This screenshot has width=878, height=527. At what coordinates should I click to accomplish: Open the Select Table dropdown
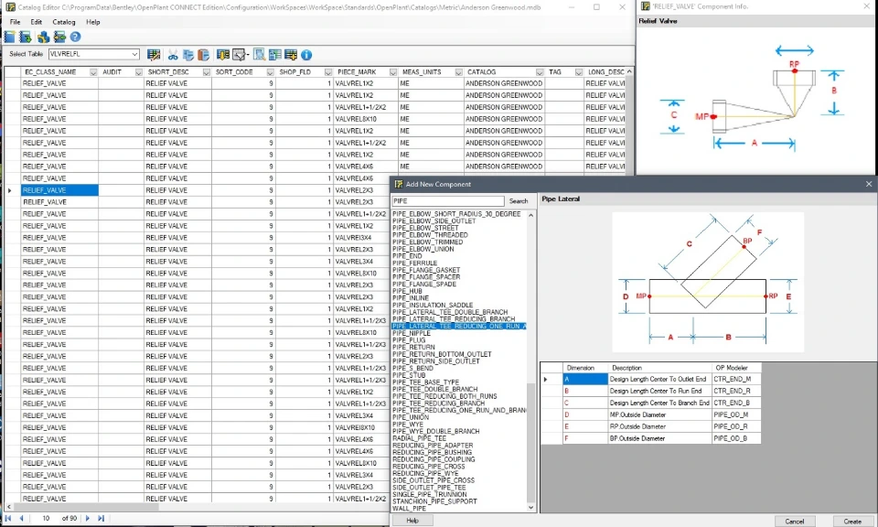pos(134,55)
